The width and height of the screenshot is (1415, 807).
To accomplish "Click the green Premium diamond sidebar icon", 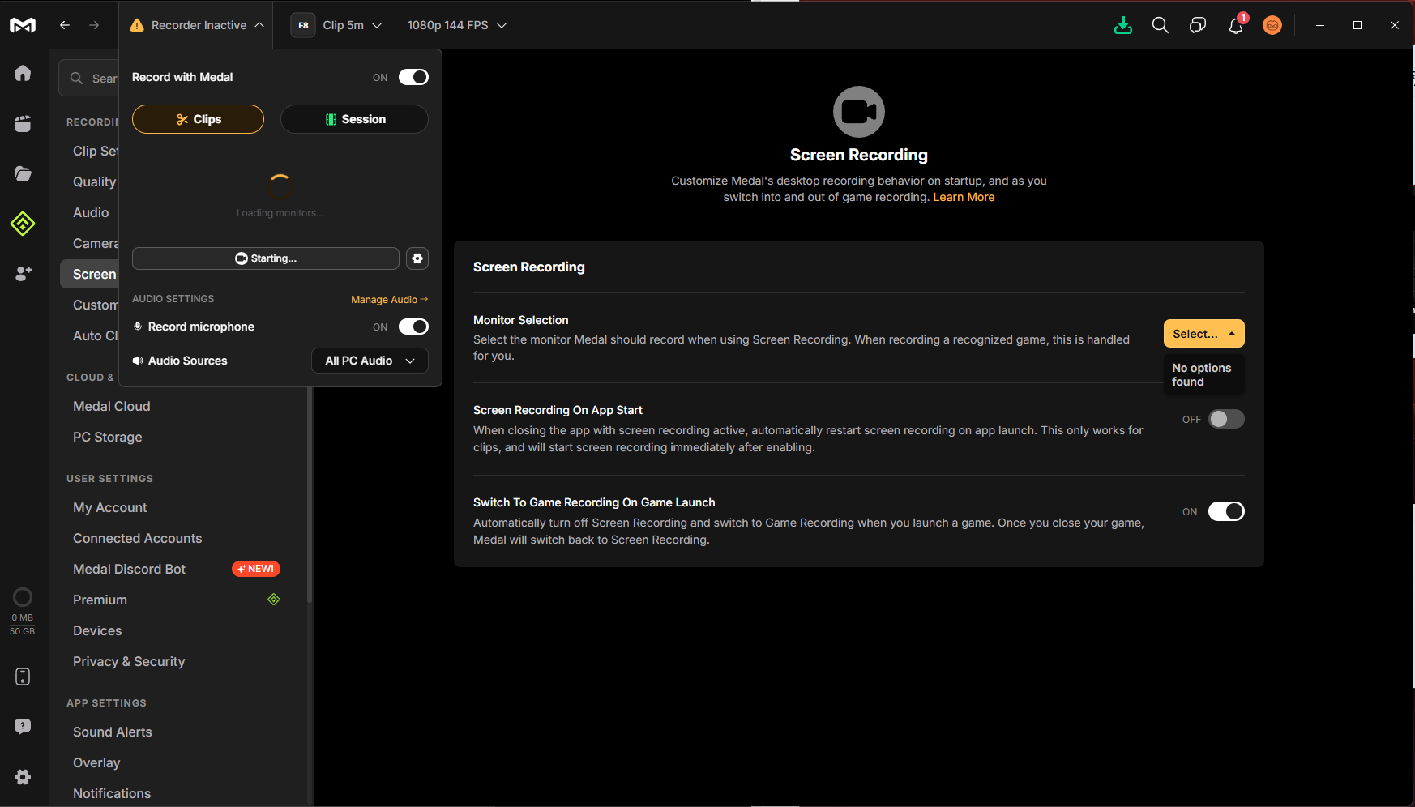I will pyautogui.click(x=23, y=224).
